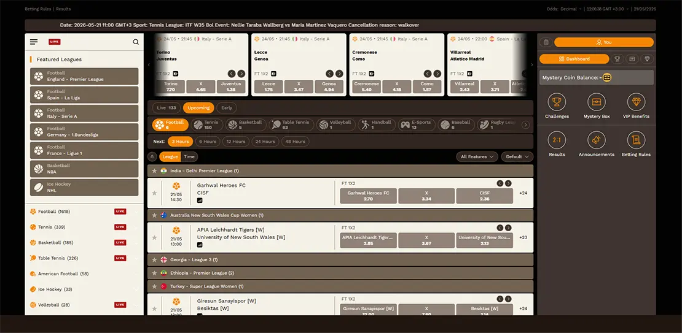Open statistics icon under CISF match
Image resolution: width=682 pixels, height=333 pixels.
[200, 200]
